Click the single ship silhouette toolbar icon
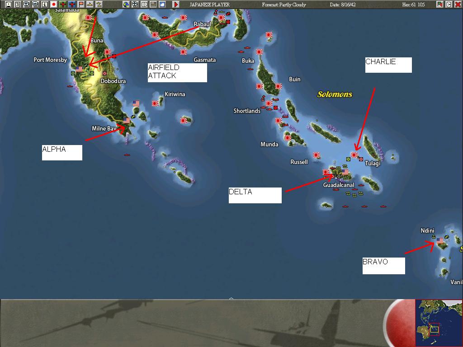 [x=90, y=5]
